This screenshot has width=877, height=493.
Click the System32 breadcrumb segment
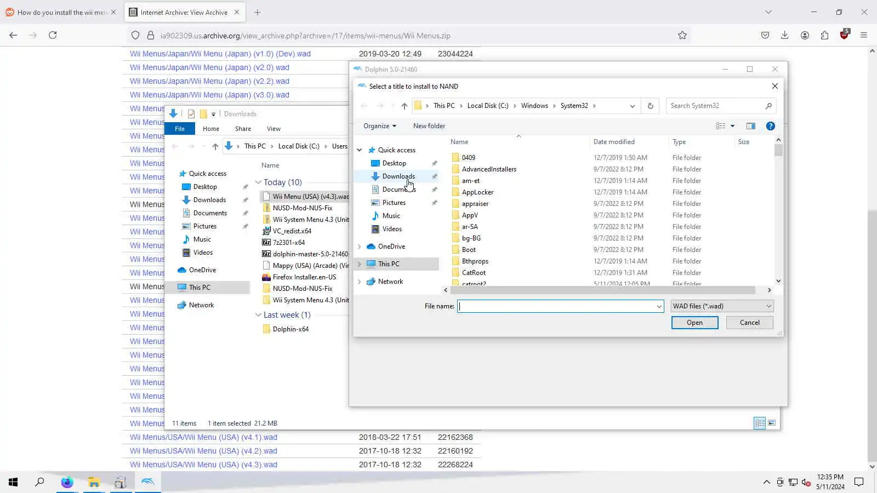click(x=574, y=106)
